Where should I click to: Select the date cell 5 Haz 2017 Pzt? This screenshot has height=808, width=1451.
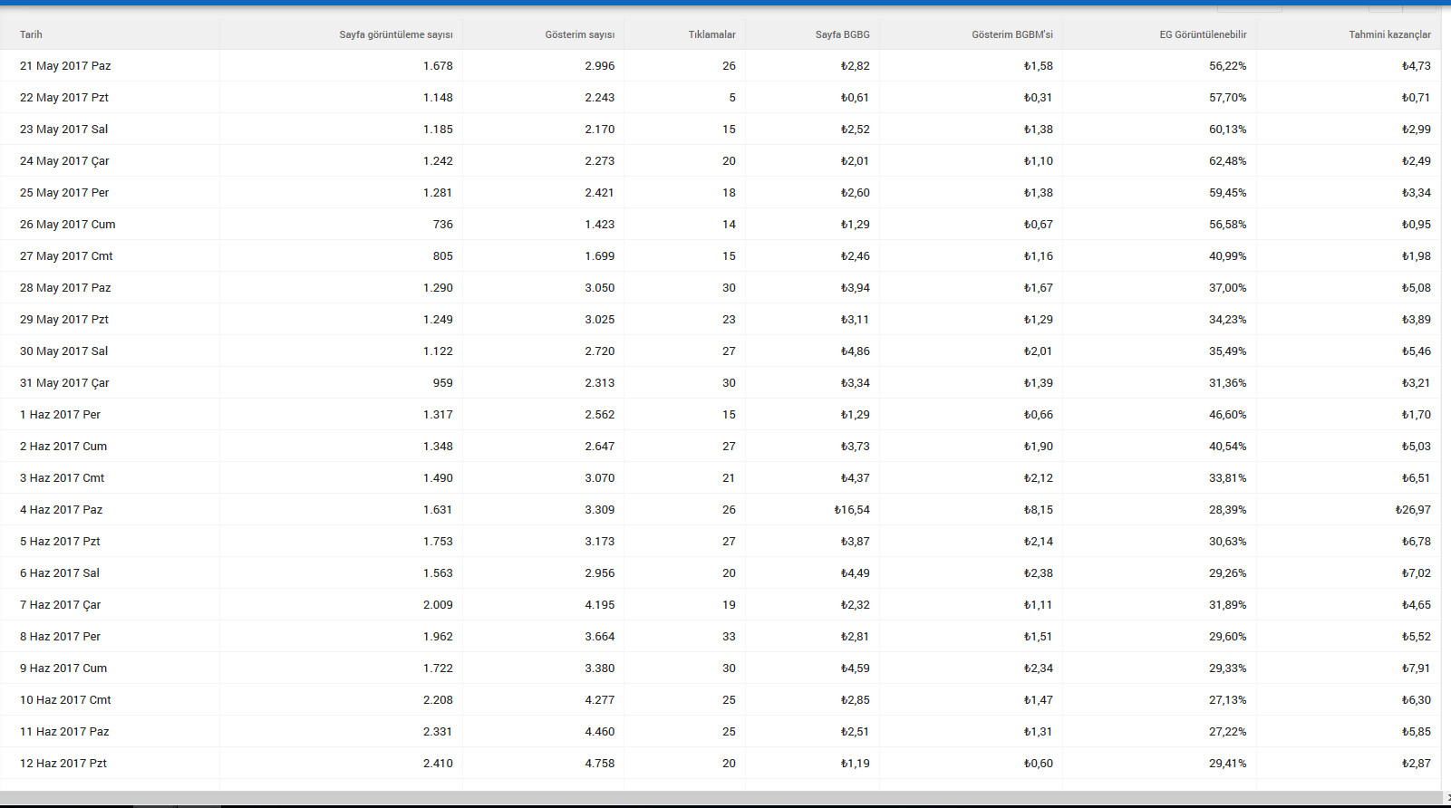[x=60, y=542]
